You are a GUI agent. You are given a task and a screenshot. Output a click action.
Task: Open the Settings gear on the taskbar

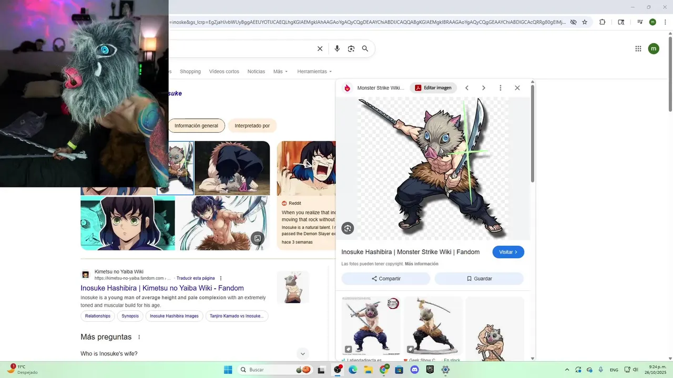pyautogui.click(x=445, y=370)
